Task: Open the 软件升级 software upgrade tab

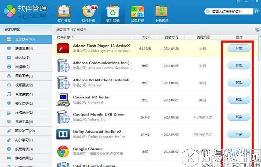Action: coord(89,14)
